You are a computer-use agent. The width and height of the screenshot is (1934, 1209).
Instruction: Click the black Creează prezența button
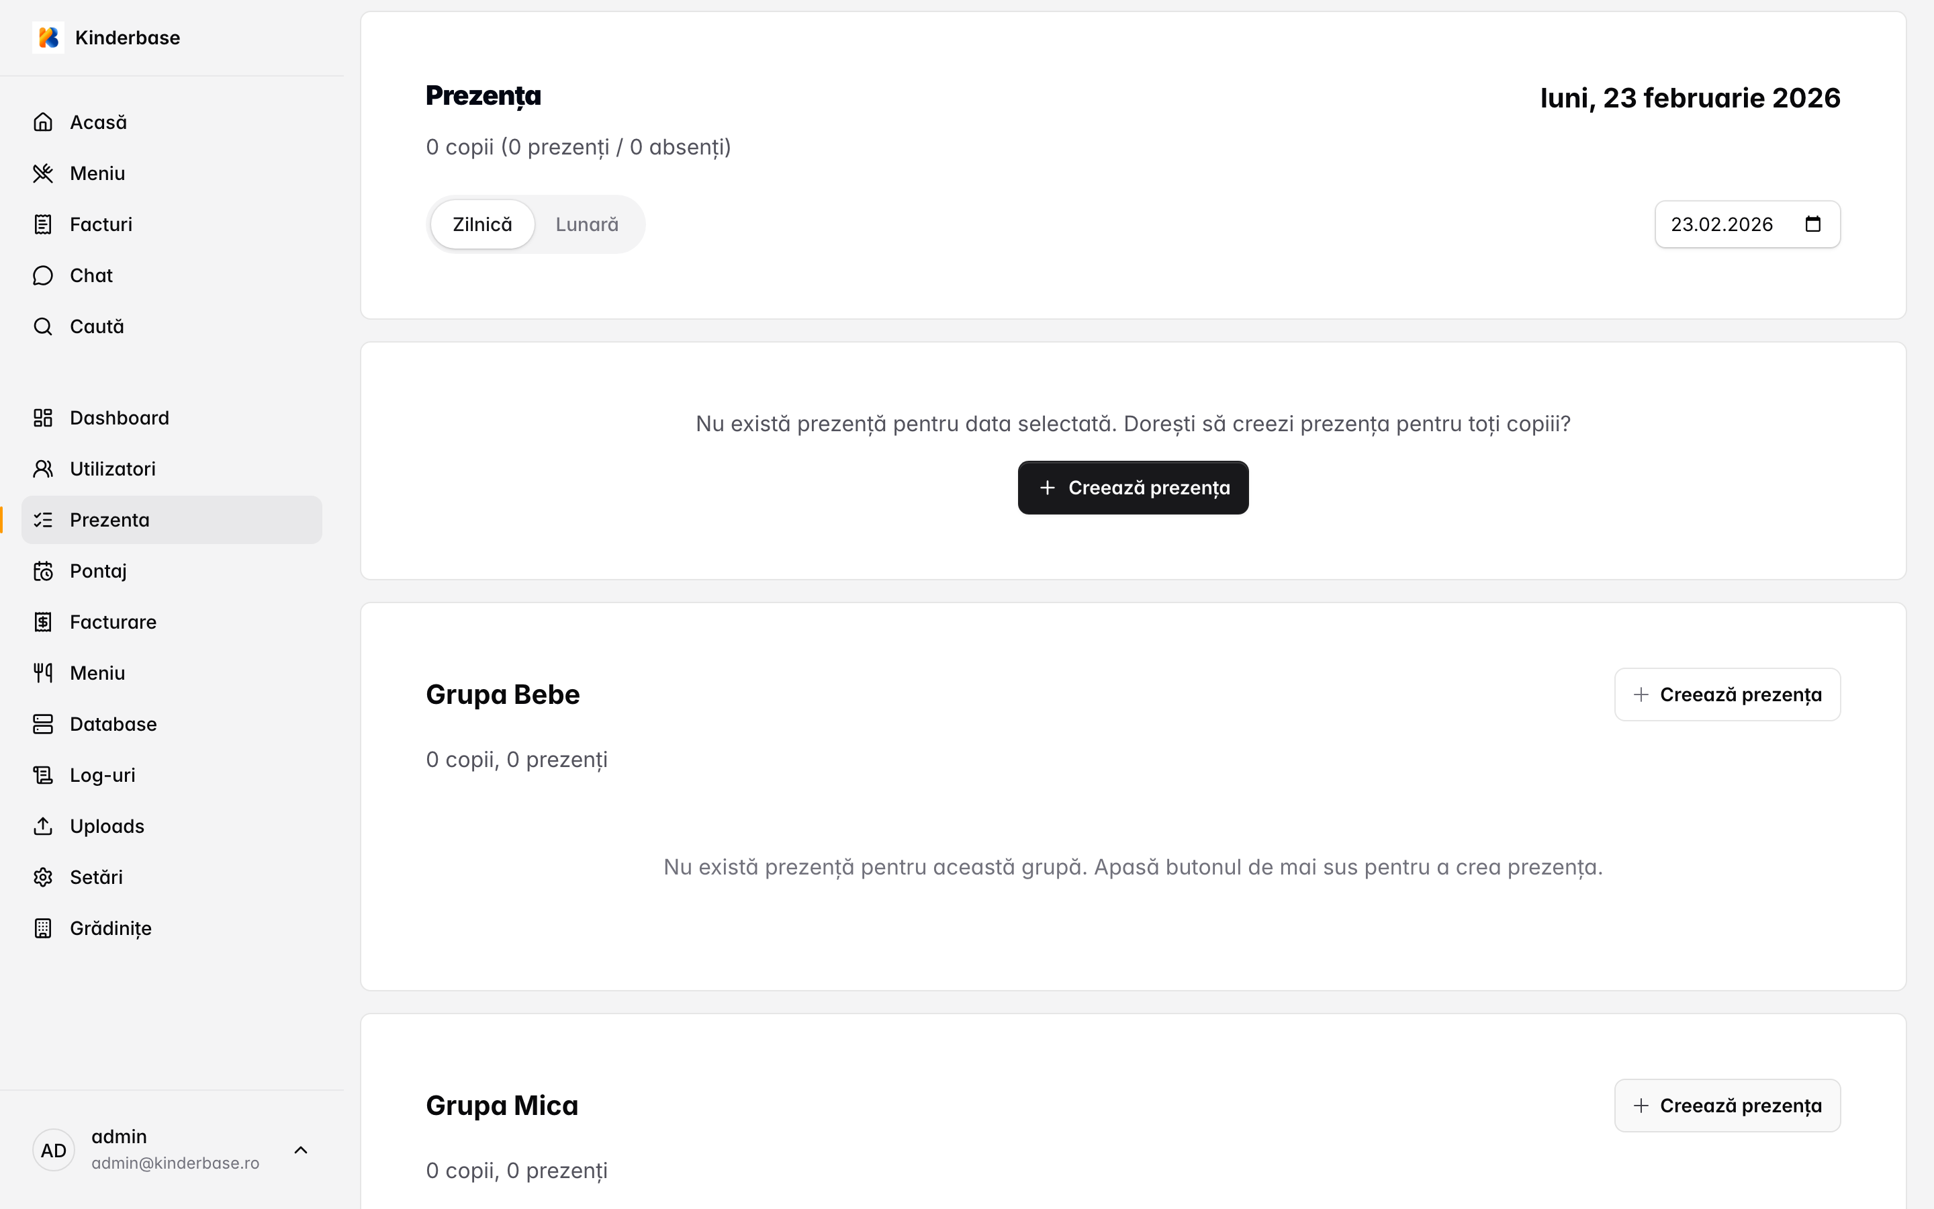point(1132,488)
